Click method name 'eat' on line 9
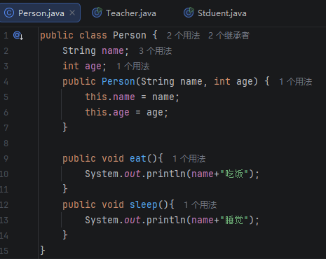The width and height of the screenshot is (326, 259). coord(138,159)
